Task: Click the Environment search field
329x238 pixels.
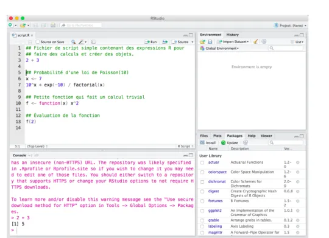Action: pyautogui.click(x=286, y=48)
